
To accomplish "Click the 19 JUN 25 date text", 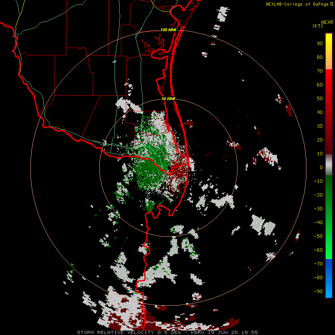I will [x=223, y=332].
